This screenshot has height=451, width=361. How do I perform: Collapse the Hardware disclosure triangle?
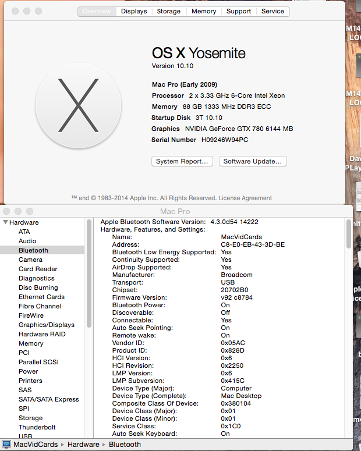(5, 222)
